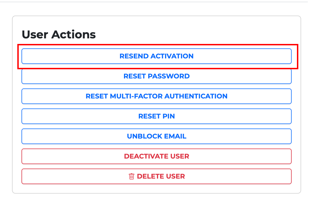This screenshot has height=205, width=319.
Task: Click the red Deactivate User button
Action: tap(156, 156)
